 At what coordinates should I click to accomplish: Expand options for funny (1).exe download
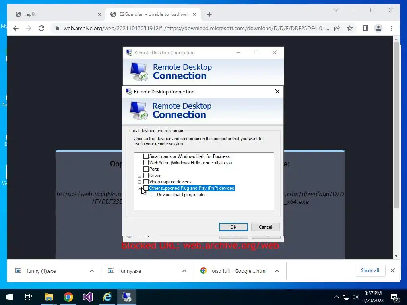92,271
